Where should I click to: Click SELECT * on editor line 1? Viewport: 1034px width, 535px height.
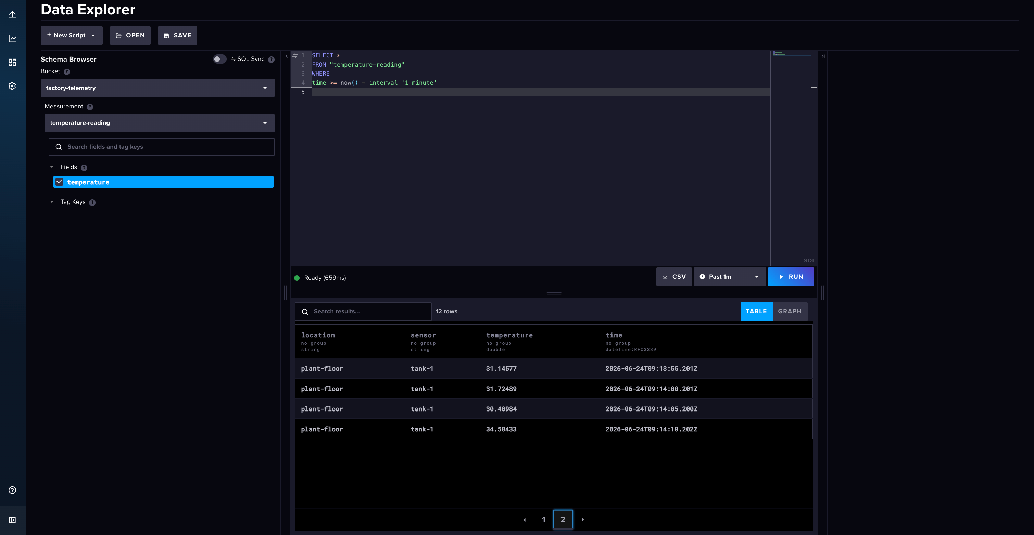326,55
